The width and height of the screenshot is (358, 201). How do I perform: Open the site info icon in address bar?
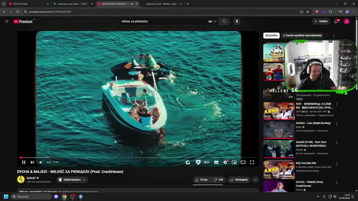[25, 12]
